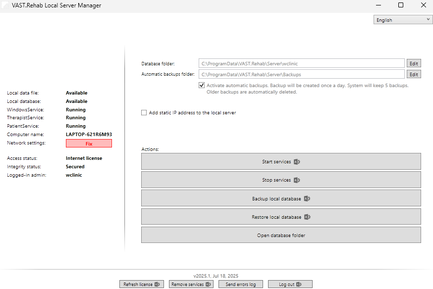This screenshot has height=289, width=433.
Task: Click the Local database Available status
Action: pos(76,101)
